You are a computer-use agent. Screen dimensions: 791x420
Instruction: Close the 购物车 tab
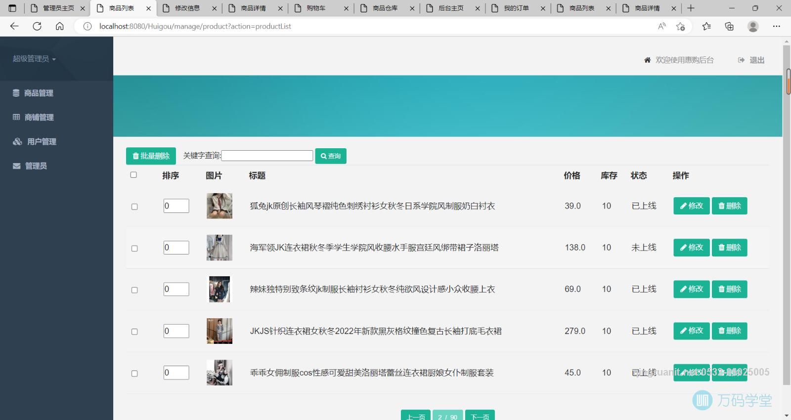pyautogui.click(x=346, y=8)
